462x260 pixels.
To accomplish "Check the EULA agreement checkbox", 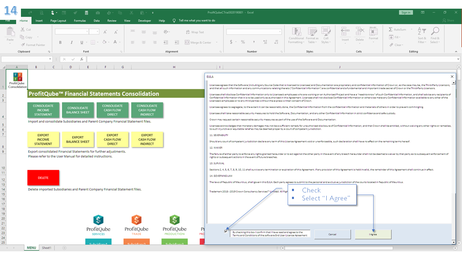I will click(x=226, y=231).
